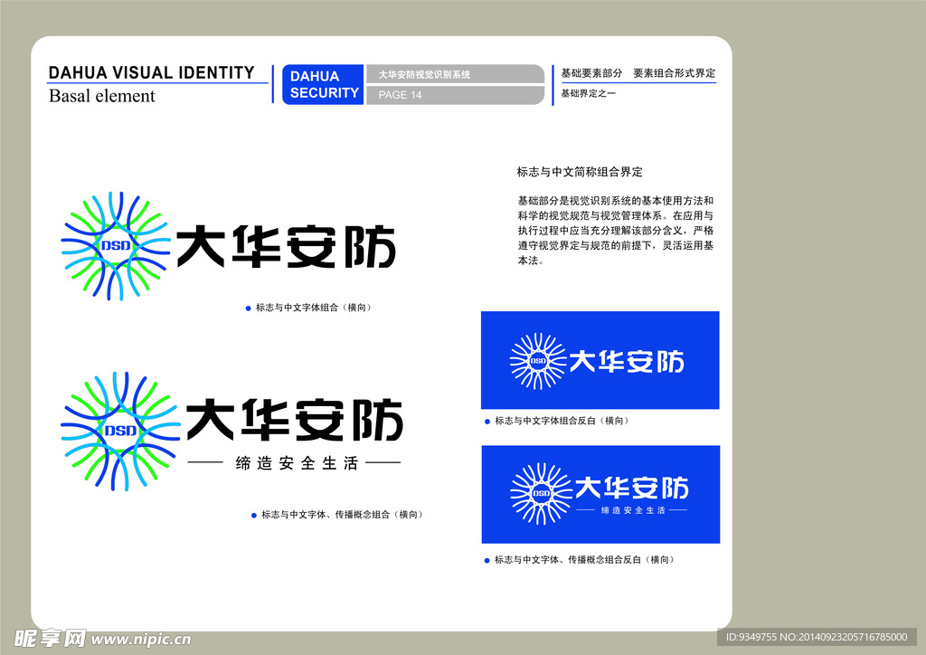The height and width of the screenshot is (655, 926).
Task: Click the white DSD emblem in upper blue panel
Action: [x=538, y=361]
